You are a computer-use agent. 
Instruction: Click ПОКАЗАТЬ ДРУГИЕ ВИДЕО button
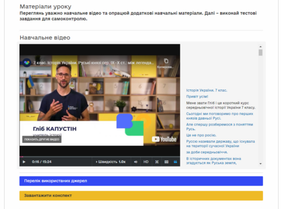[42, 139]
